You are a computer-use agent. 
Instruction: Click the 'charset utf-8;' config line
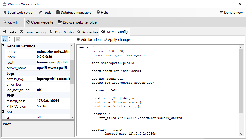(x=104, y=90)
